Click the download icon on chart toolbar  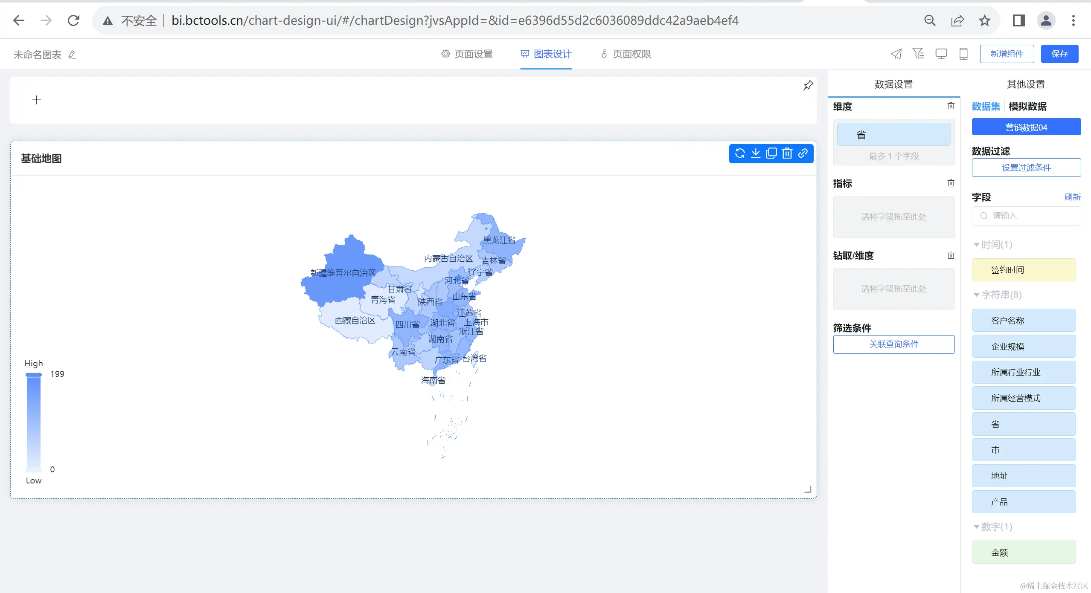(756, 153)
